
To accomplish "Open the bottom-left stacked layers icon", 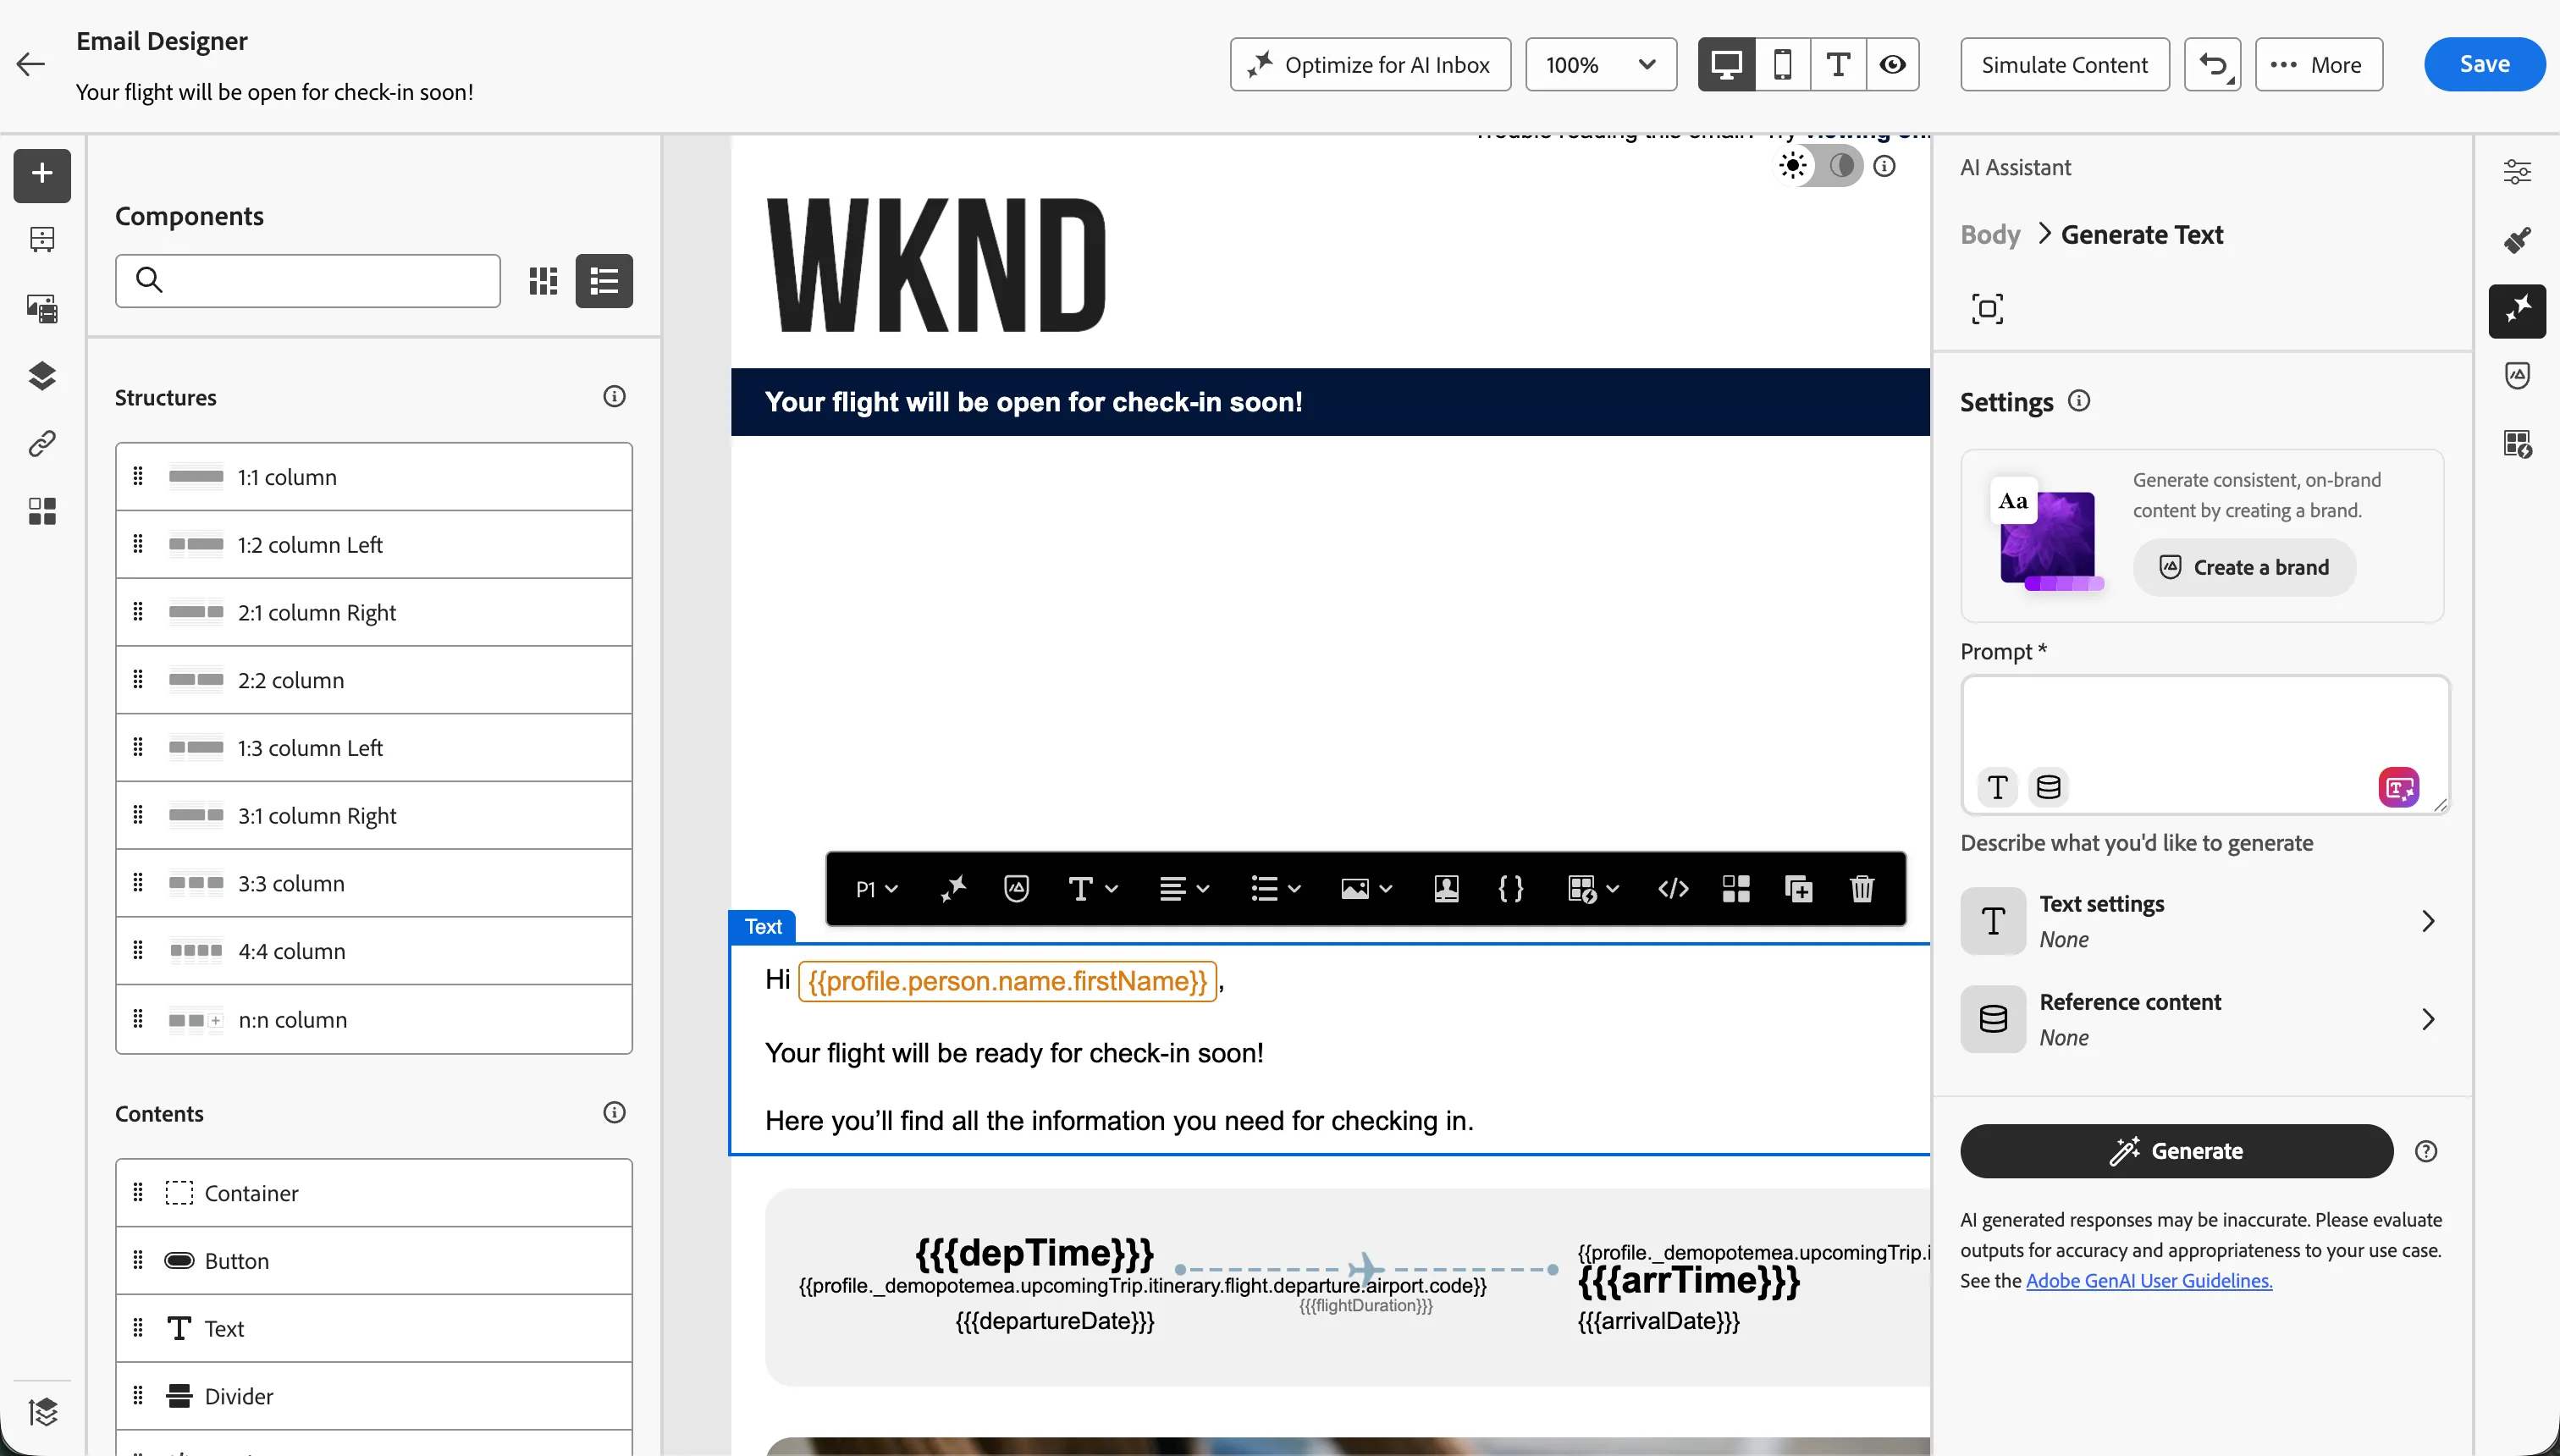I will click(42, 1412).
